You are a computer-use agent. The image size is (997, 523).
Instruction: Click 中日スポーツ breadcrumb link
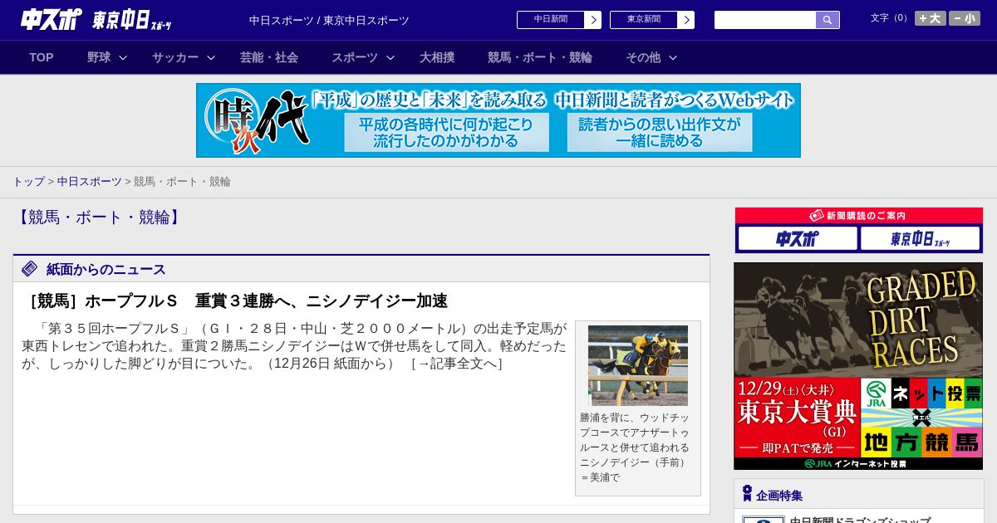coord(90,181)
